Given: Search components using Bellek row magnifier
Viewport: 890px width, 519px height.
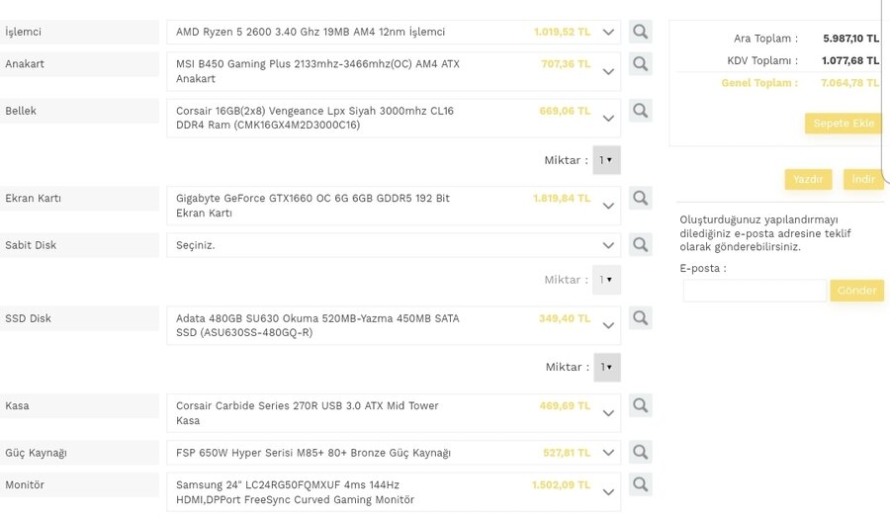Looking at the screenshot, I should tap(640, 111).
